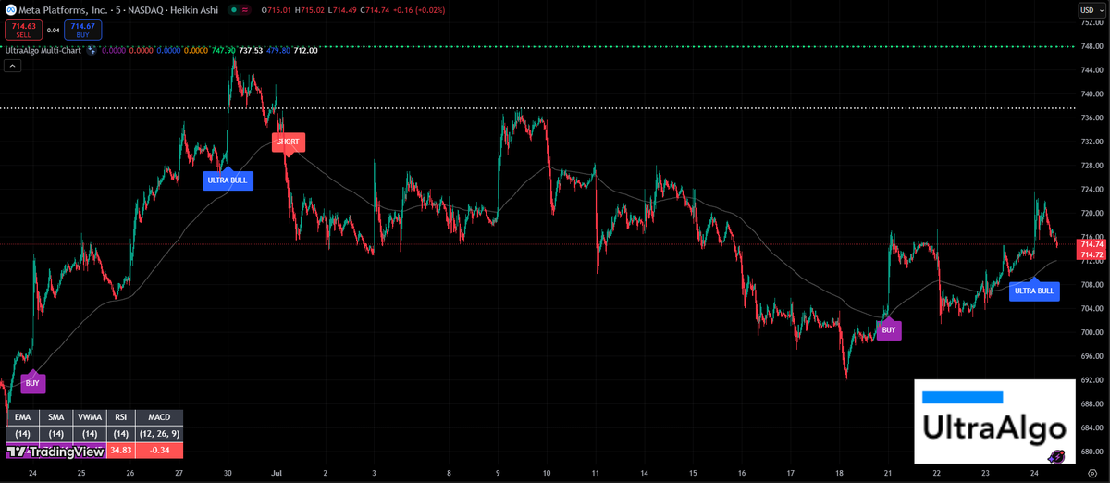Image resolution: width=1110 pixels, height=483 pixels.
Task: Click the 748.00 price axis label
Action: [1091, 45]
